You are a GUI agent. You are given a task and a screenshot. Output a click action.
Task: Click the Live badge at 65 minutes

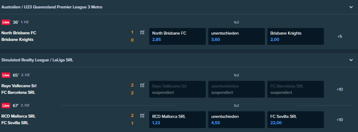point(6,75)
